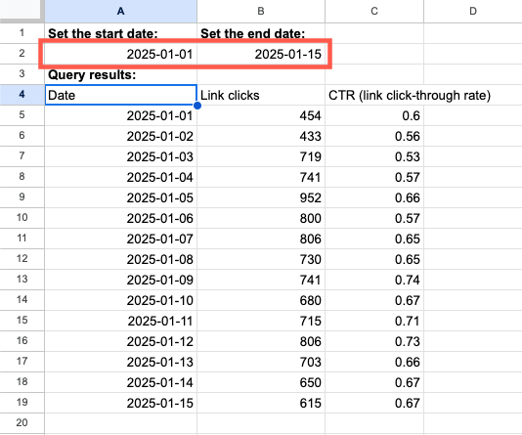Click CTR value 0.66 in row 9
Screen dimensions: 522x435
tap(374, 197)
